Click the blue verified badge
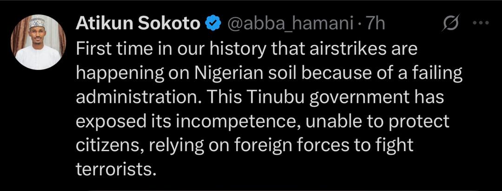This screenshot has height=191, width=502. pos(213,23)
